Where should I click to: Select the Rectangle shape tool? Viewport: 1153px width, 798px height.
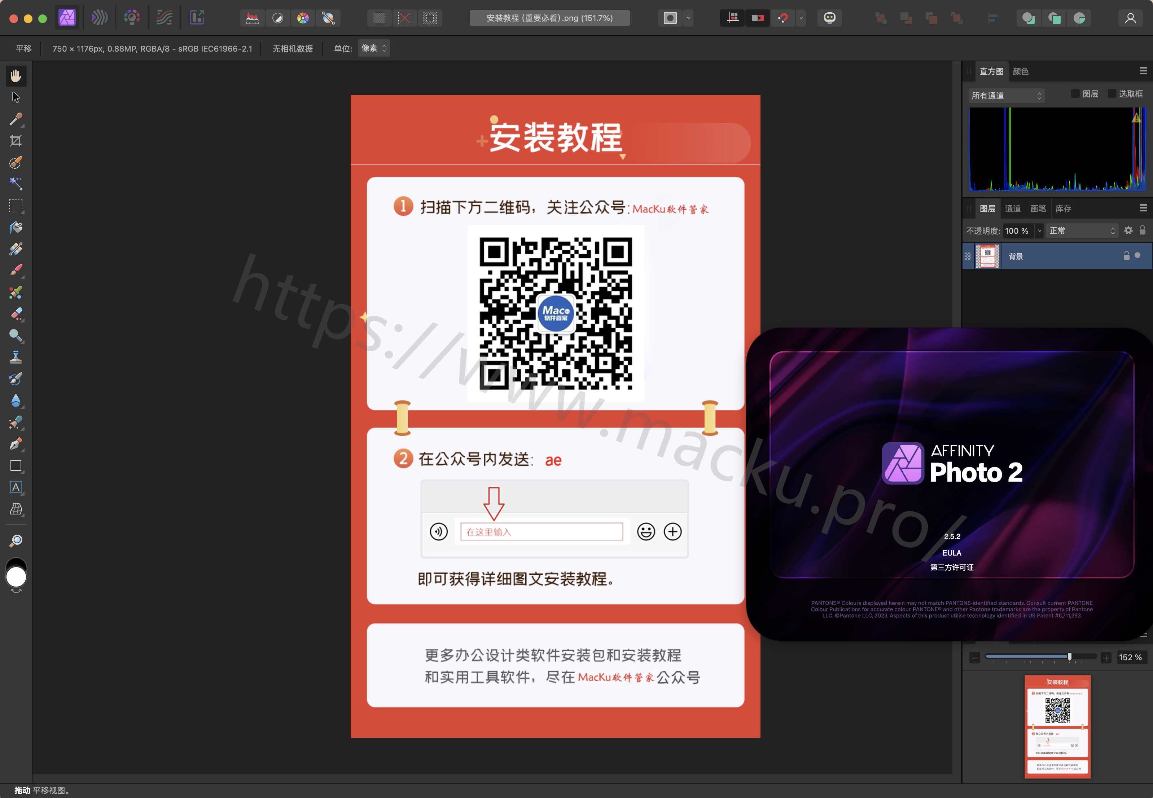[16, 465]
